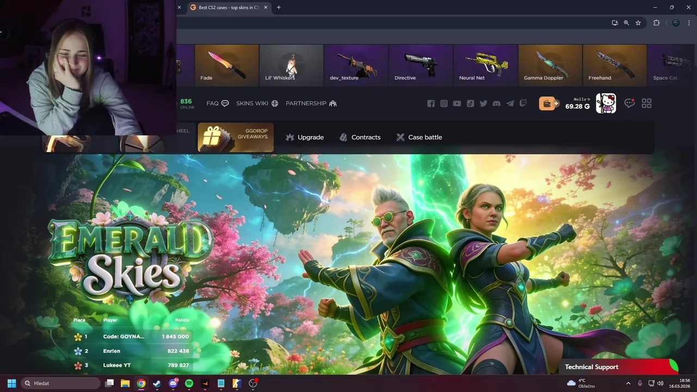The width and height of the screenshot is (697, 392).
Task: Open the Twitter social link icon
Action: tap(484, 103)
